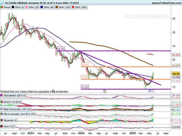Click the Koncorde value 4485
Screen dimensions: 182x136
pos(177,110)
